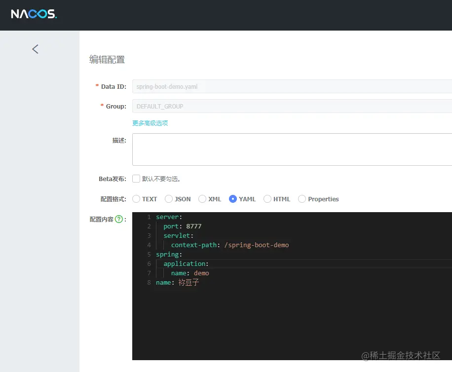This screenshot has height=372, width=452.
Task: Click the NACOS logo
Action: (x=34, y=14)
